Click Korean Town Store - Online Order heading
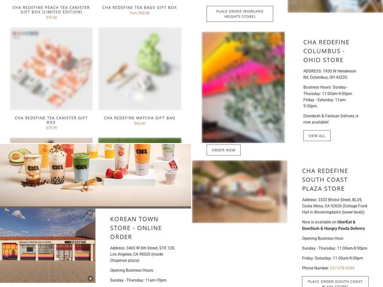 [136, 228]
